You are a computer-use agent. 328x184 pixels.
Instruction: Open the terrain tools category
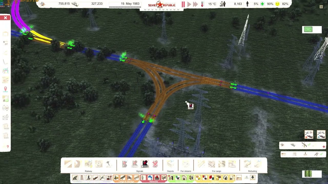click(x=239, y=178)
